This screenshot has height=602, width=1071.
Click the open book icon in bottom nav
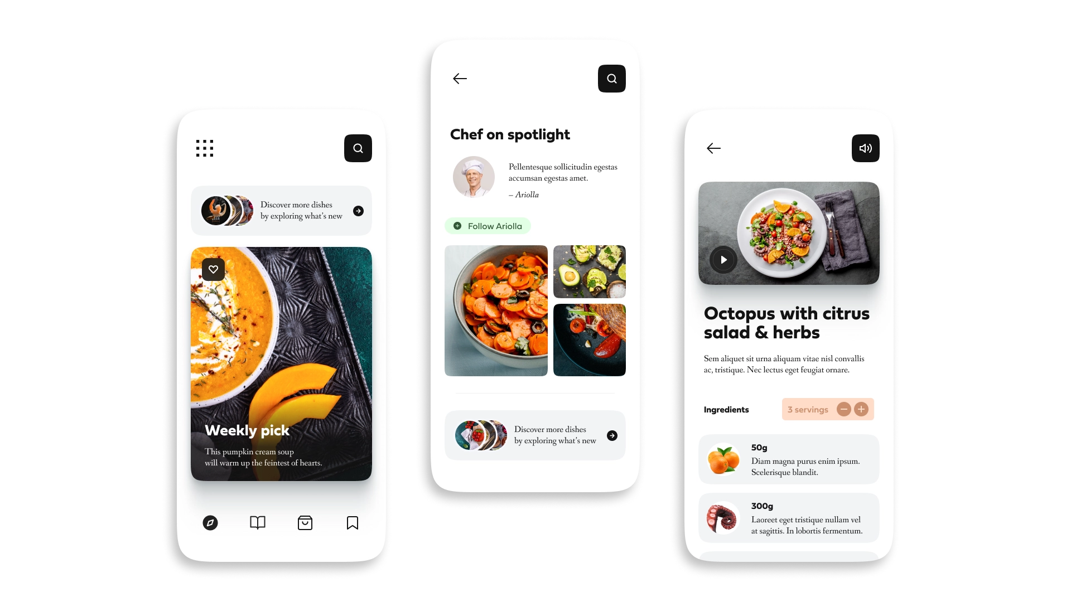click(258, 523)
